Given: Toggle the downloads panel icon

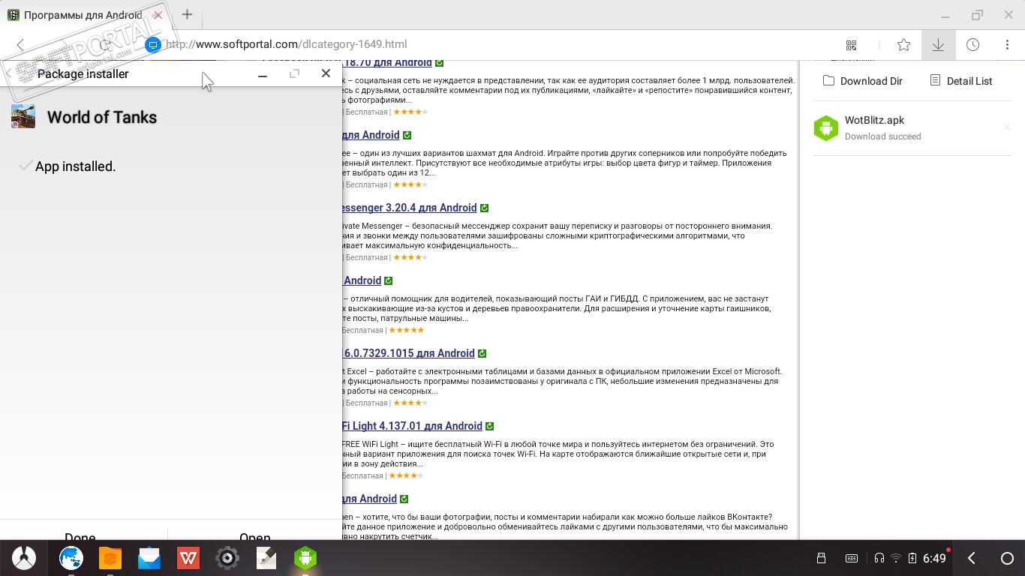Looking at the screenshot, I should coord(938,45).
